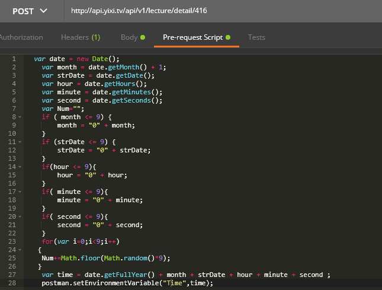Collapse the code fold at line 17

point(20,192)
